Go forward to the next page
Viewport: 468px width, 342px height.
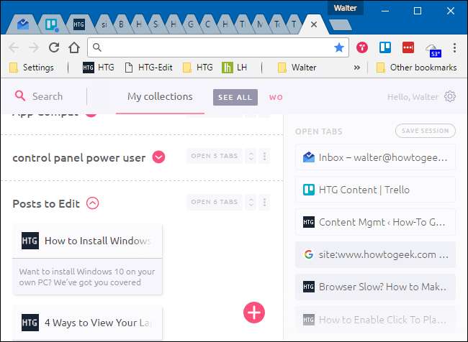pos(34,47)
